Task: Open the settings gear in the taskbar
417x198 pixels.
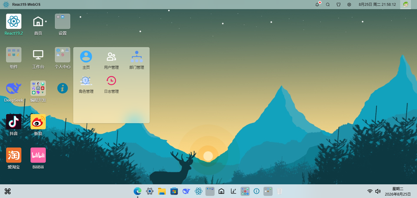Action: 150,191
